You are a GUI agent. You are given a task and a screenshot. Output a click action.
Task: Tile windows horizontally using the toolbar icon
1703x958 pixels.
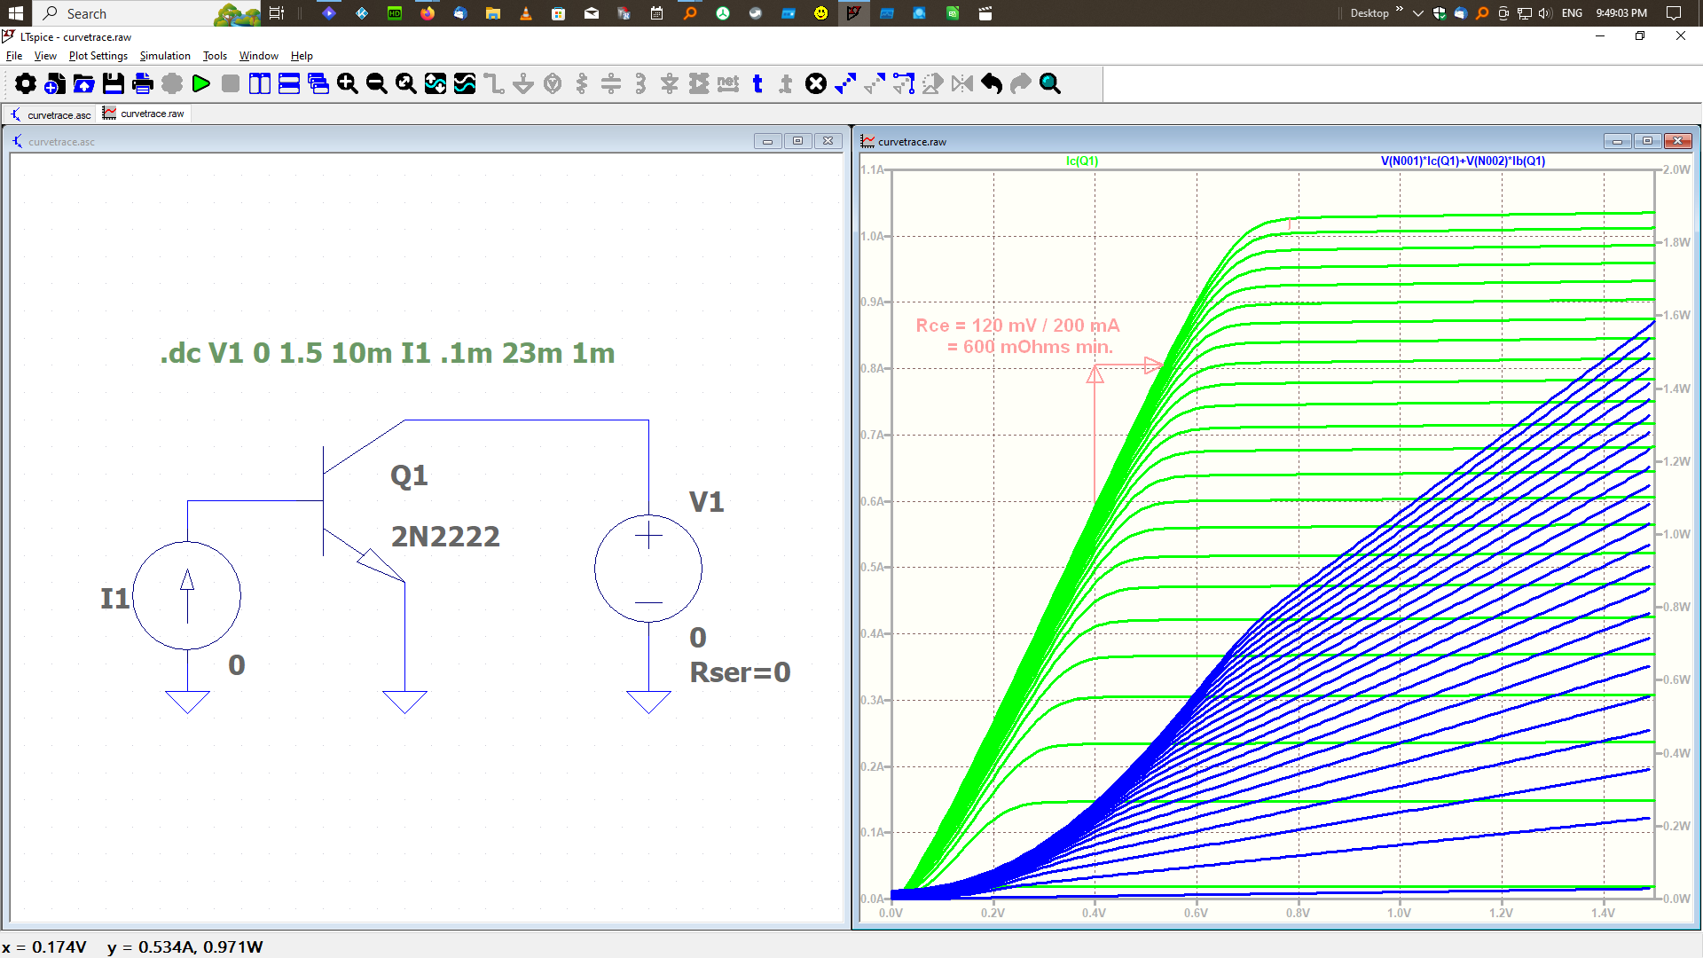click(x=289, y=83)
